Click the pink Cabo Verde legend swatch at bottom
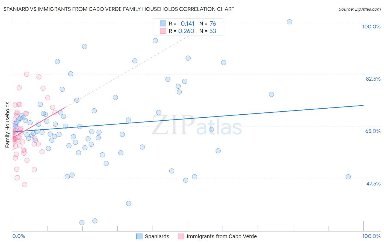 tap(181, 236)
